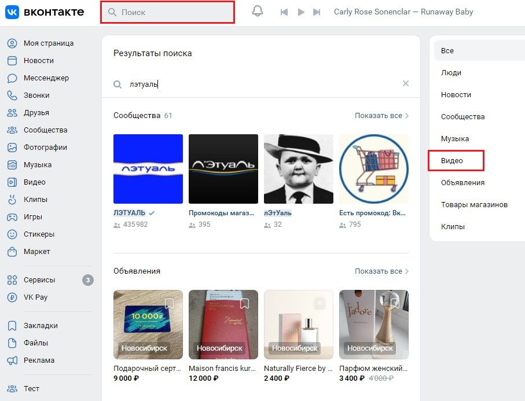
Task: Open лЭтУаль community with 32 members
Action: [278, 213]
